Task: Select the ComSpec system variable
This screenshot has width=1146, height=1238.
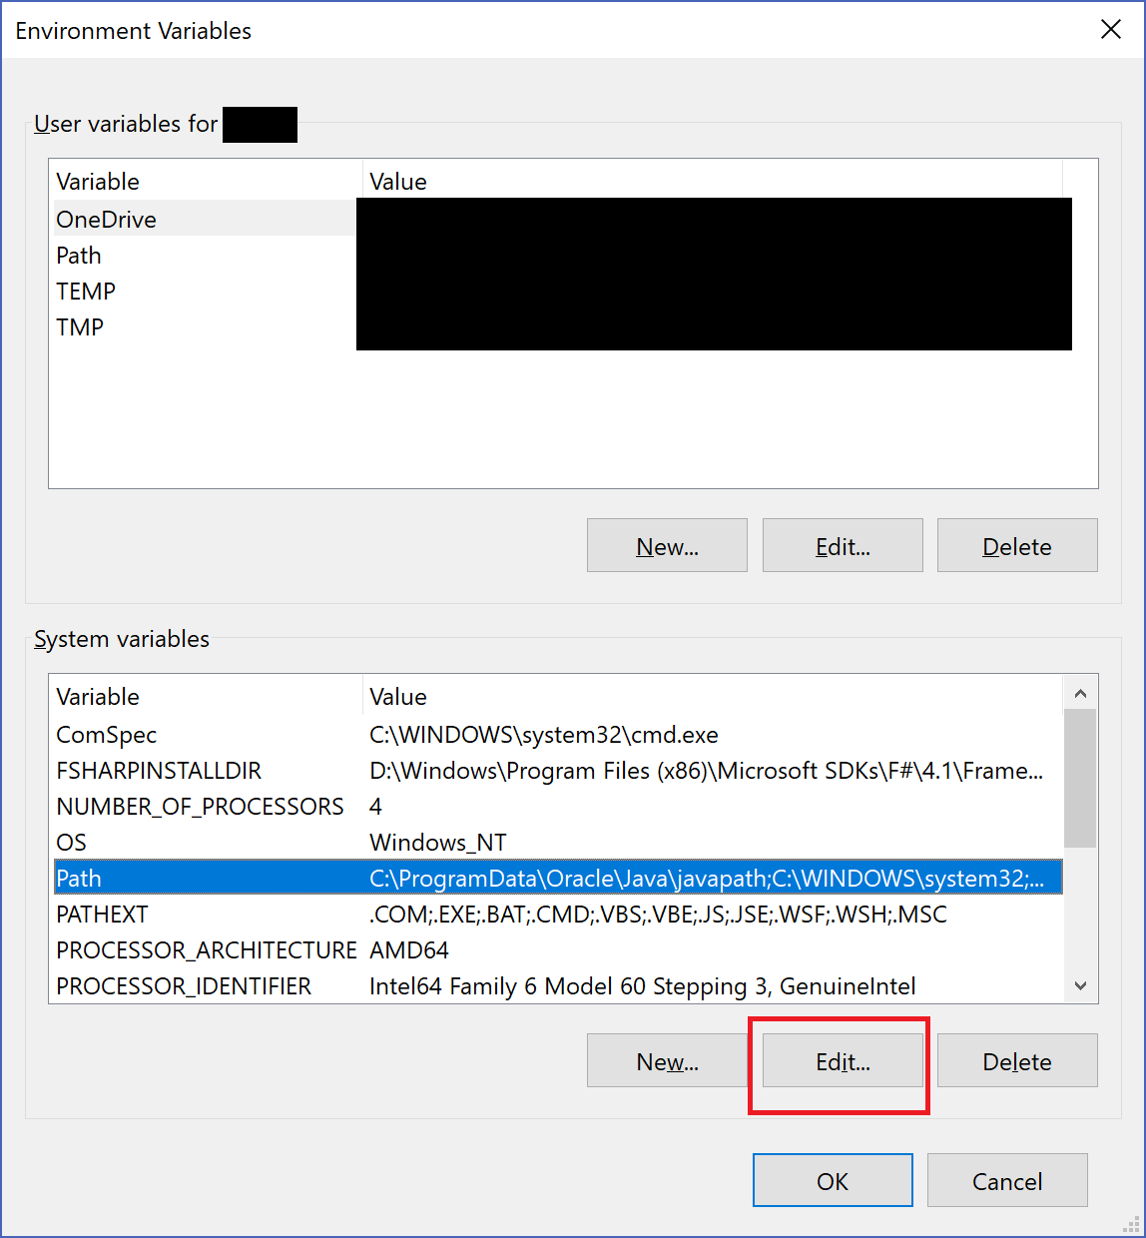Action: click(x=106, y=735)
